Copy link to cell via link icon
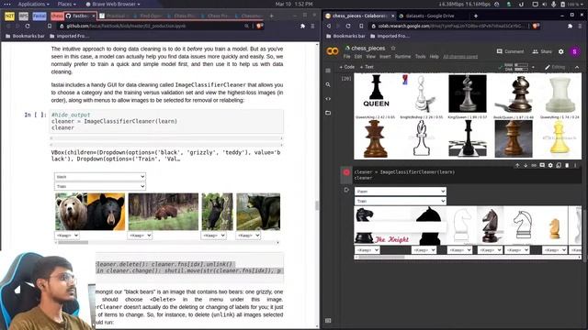This screenshot has width=588, height=330. (x=534, y=165)
